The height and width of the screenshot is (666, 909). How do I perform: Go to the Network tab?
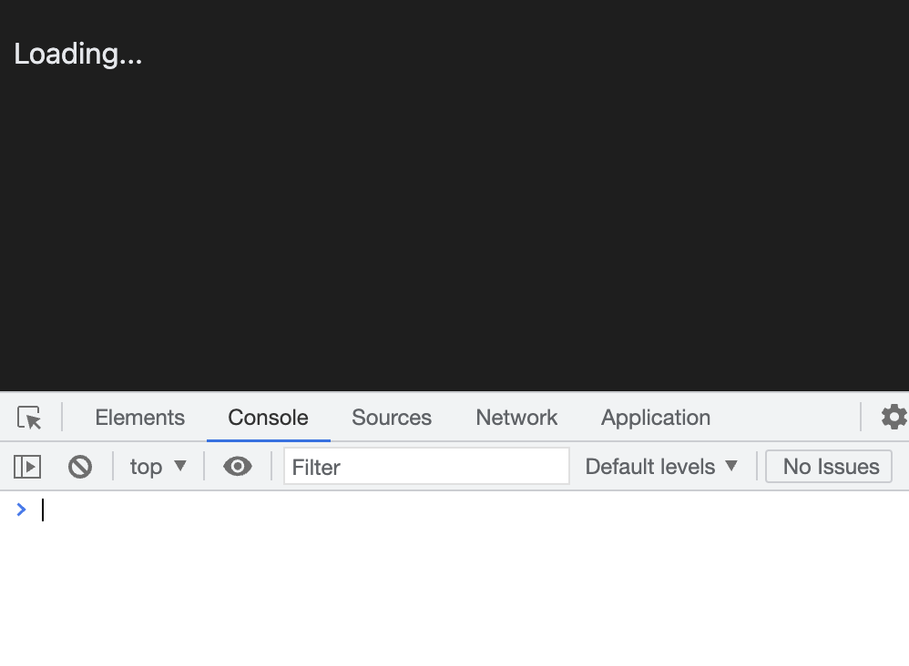click(516, 418)
